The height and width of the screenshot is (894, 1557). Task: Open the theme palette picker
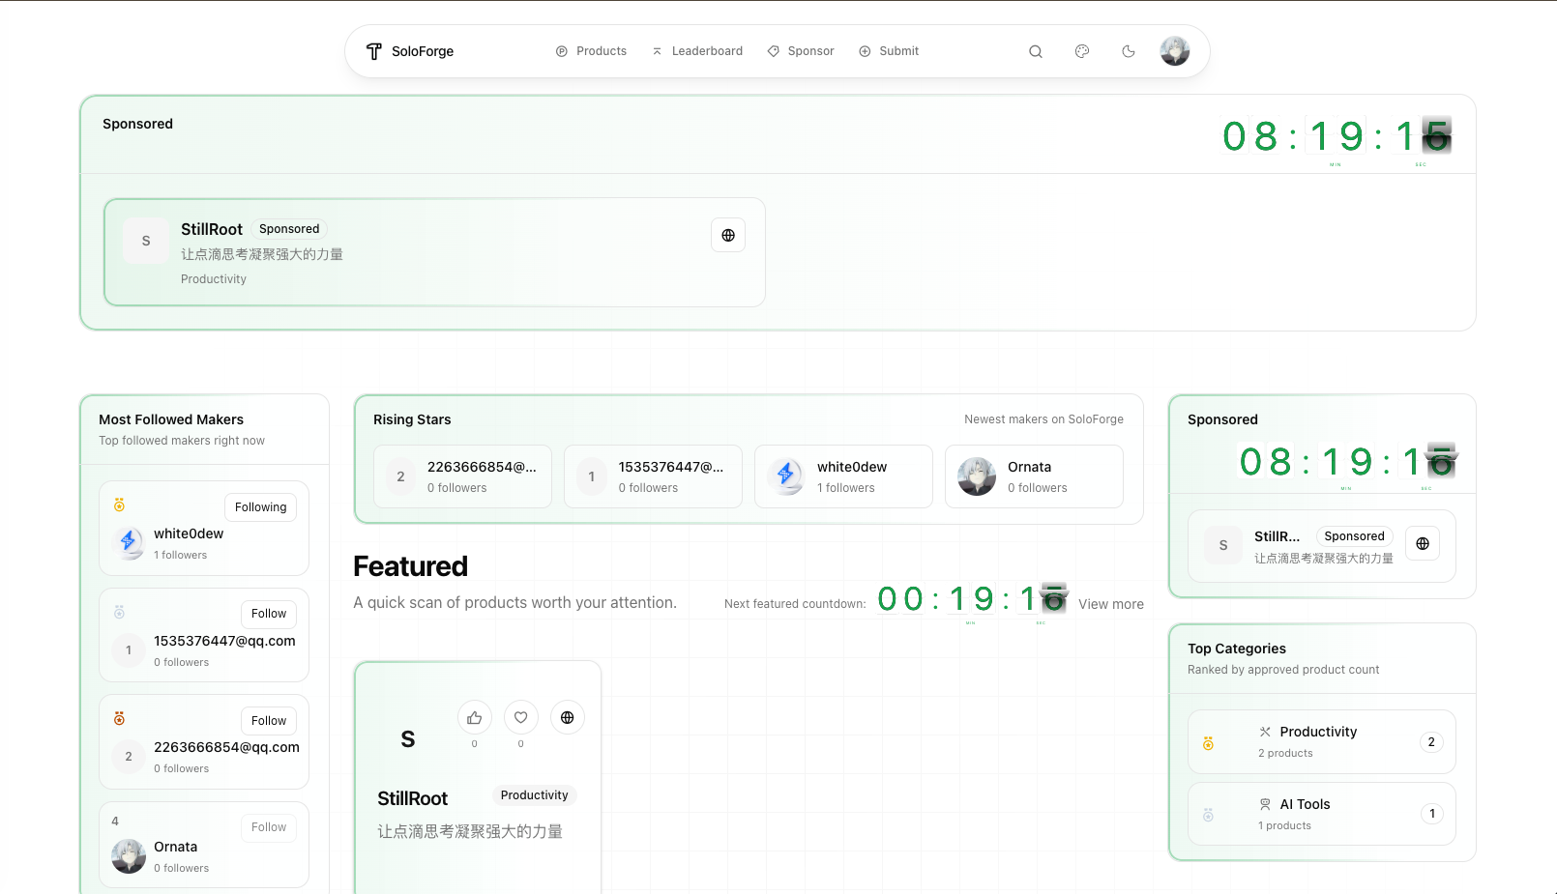tap(1082, 51)
